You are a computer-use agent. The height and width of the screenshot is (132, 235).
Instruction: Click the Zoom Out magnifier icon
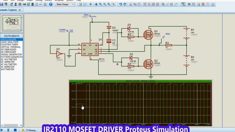click(105, 4)
